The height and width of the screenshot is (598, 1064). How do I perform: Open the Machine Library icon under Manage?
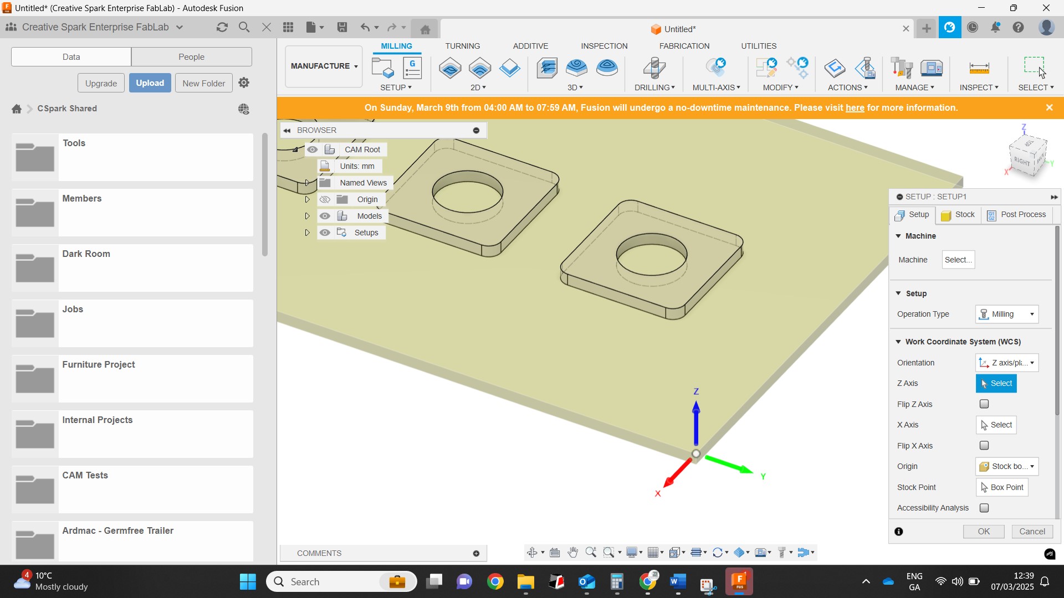(x=932, y=68)
